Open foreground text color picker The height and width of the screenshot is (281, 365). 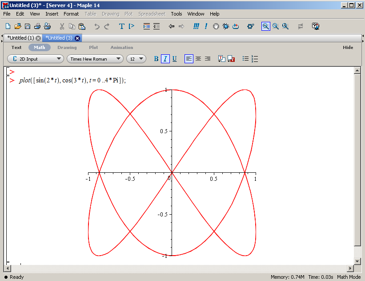221,59
